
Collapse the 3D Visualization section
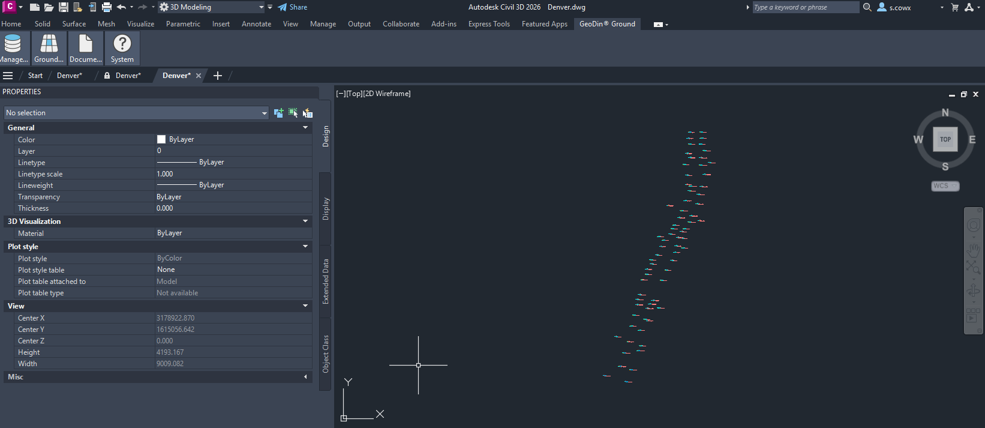(x=305, y=222)
